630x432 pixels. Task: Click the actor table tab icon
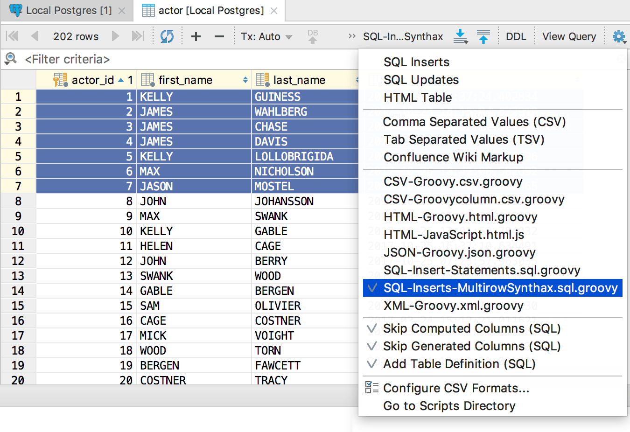(148, 10)
